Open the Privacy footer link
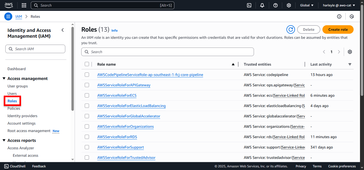Image resolution: width=364 pixels, height=170 pixels. (301, 166)
